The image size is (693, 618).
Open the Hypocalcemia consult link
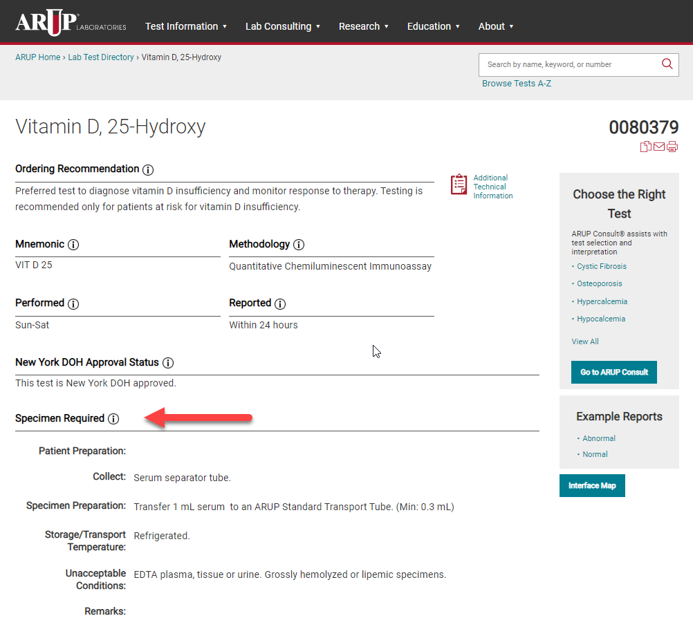601,319
